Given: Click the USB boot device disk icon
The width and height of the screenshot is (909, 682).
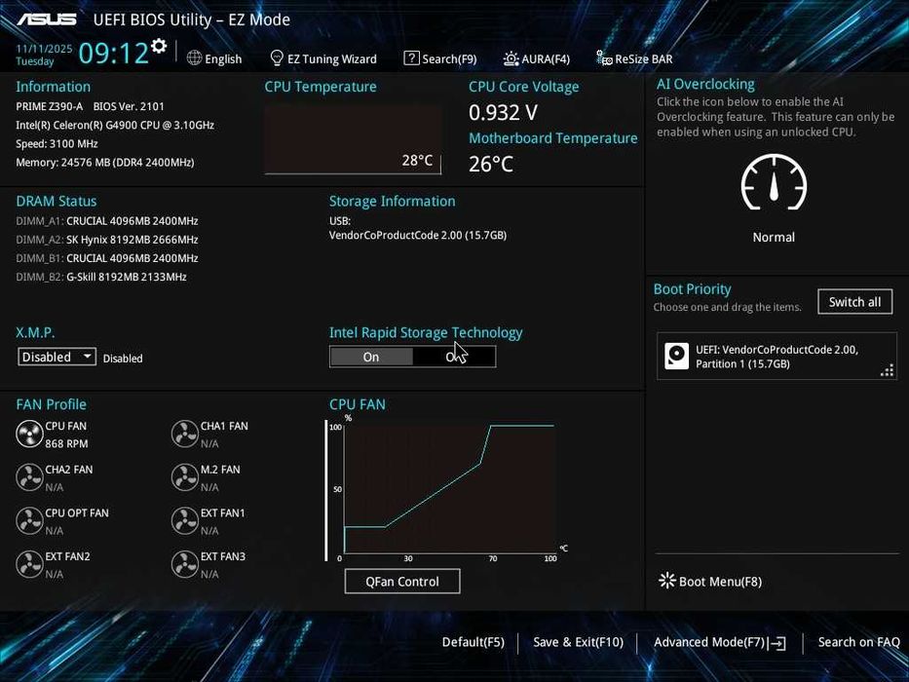Looking at the screenshot, I should click(676, 356).
